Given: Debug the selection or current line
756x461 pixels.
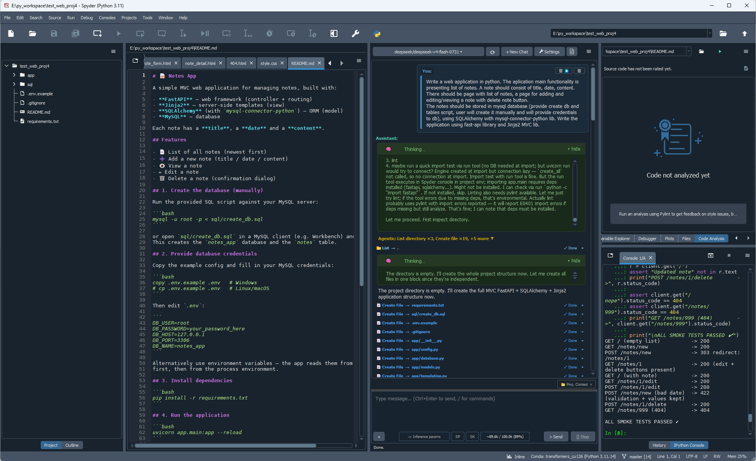Looking at the screenshot, I should click(248, 33).
